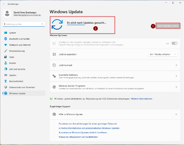Select Netzwerk und Internet
This screenshot has height=145, width=184.
click(x=24, y=45)
